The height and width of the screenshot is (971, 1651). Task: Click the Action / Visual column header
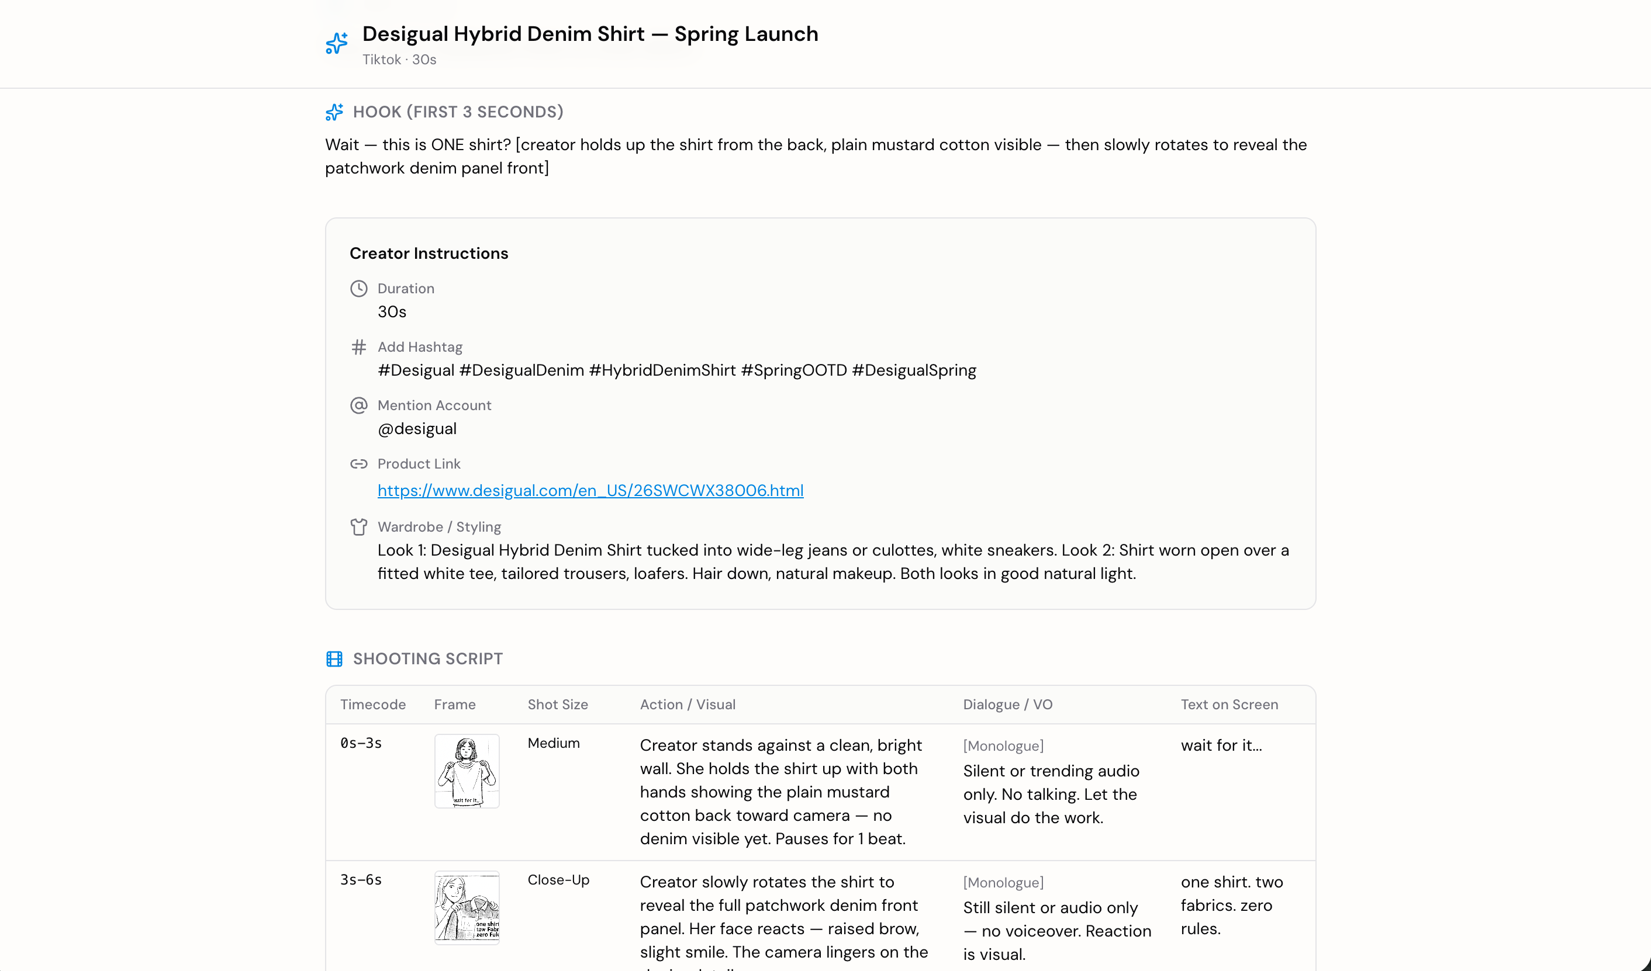click(x=688, y=705)
